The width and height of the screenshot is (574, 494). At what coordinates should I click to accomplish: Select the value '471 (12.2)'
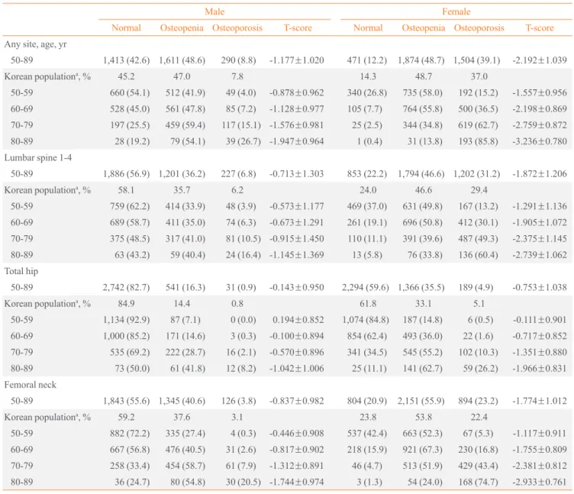[367, 60]
